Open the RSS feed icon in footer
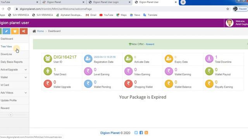Viewport: 248px width, 139px height. point(146,133)
